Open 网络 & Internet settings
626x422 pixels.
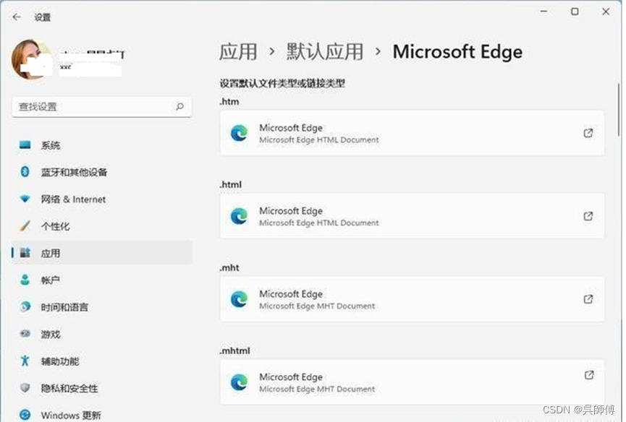(102, 199)
